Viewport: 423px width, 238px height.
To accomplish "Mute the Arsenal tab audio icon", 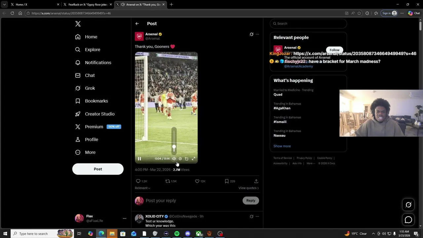I will tap(123, 5).
